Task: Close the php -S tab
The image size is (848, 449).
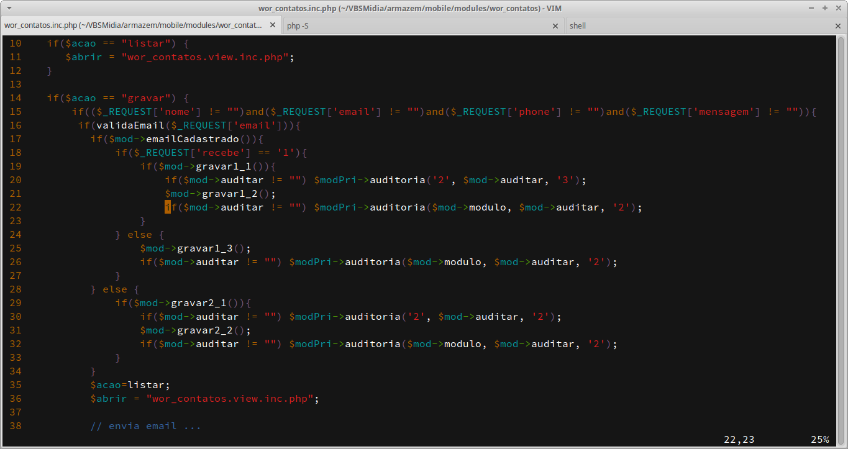Action: tap(555, 25)
